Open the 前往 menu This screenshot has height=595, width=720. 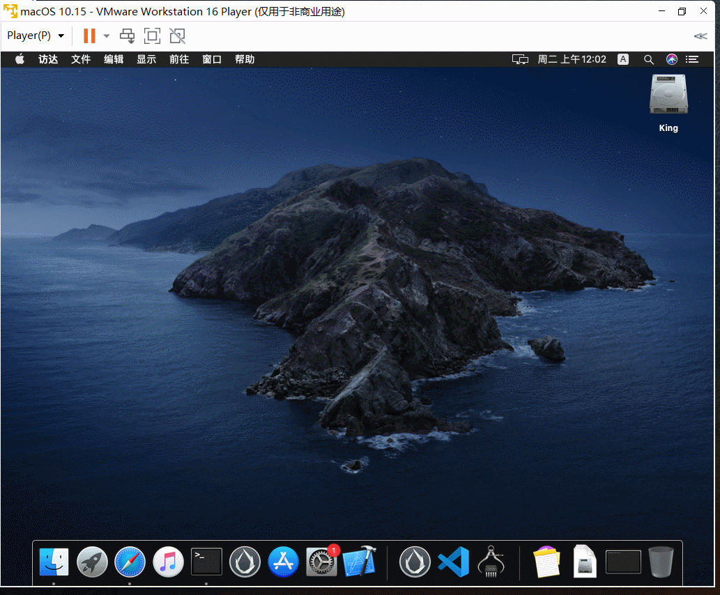[179, 59]
